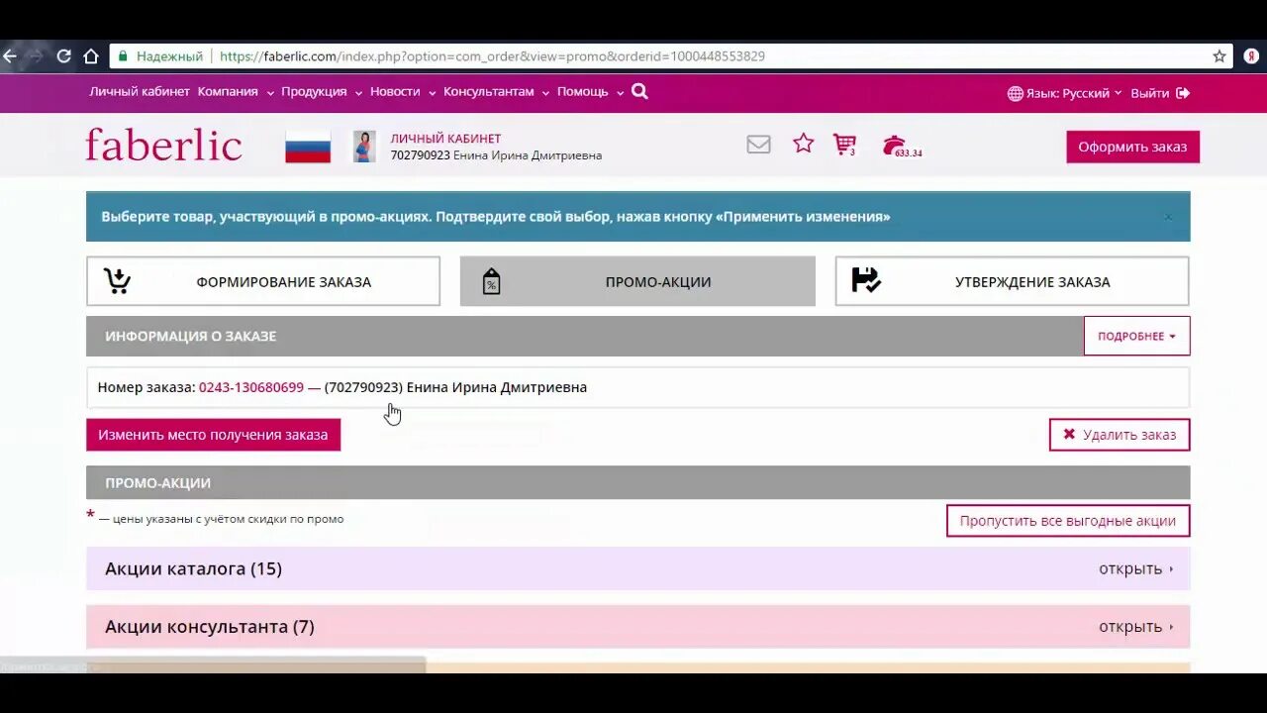
Task: Click the browser back arrow
Action: pos(10,56)
